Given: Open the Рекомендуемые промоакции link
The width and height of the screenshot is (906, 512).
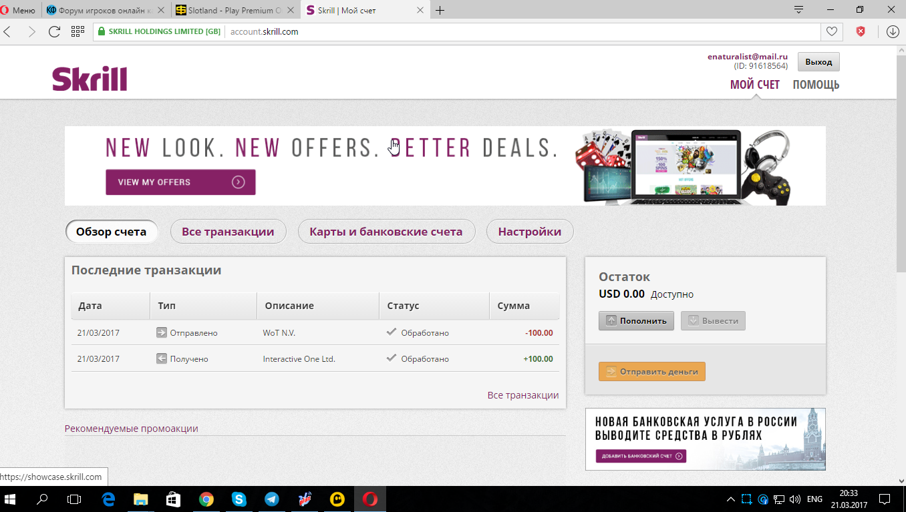Looking at the screenshot, I should (x=132, y=429).
